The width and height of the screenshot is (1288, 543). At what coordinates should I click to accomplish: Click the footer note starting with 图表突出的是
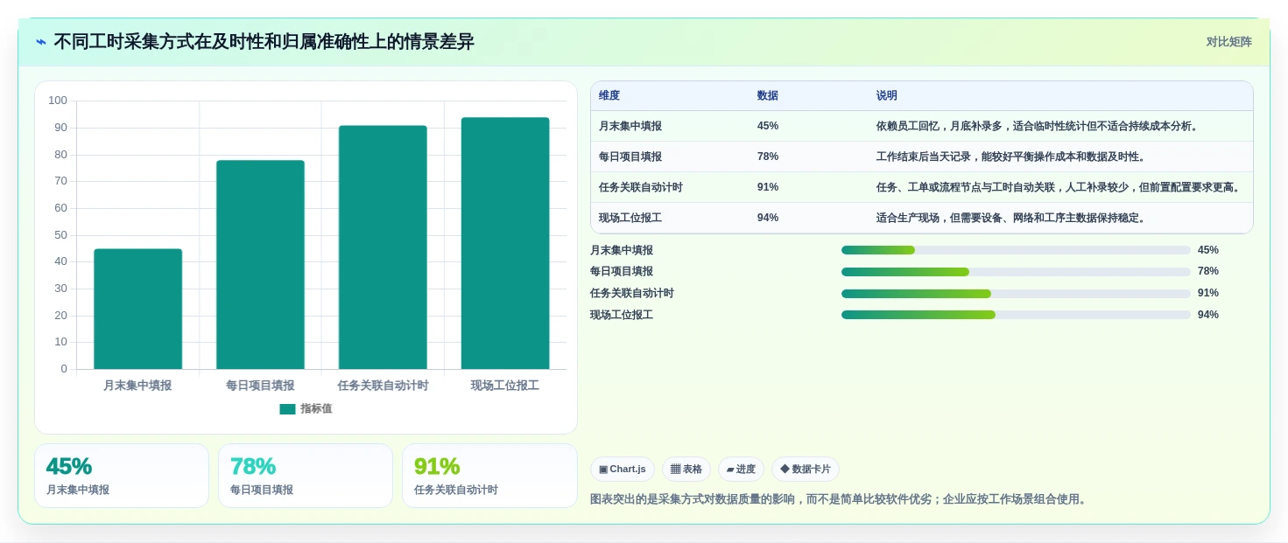841,499
